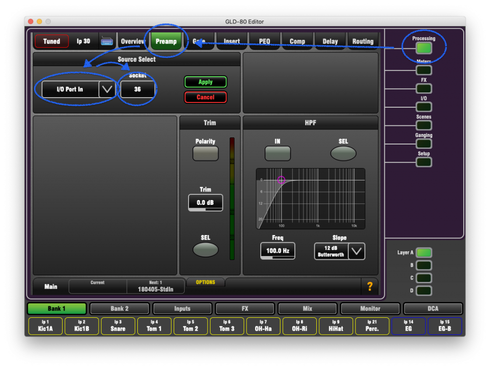Click the GLD-80 Editor window title
Screen dimensions: 490x369
[245, 22]
